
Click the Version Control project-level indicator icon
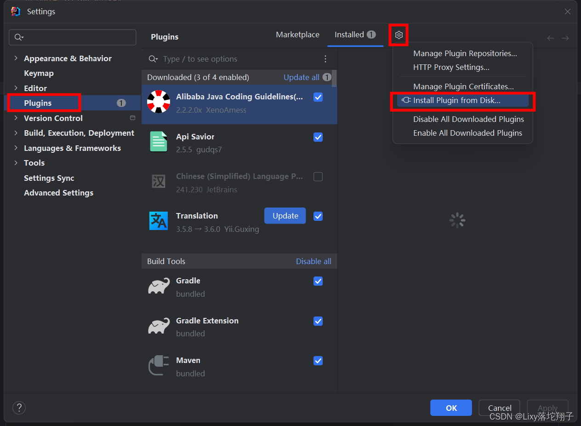tap(132, 118)
